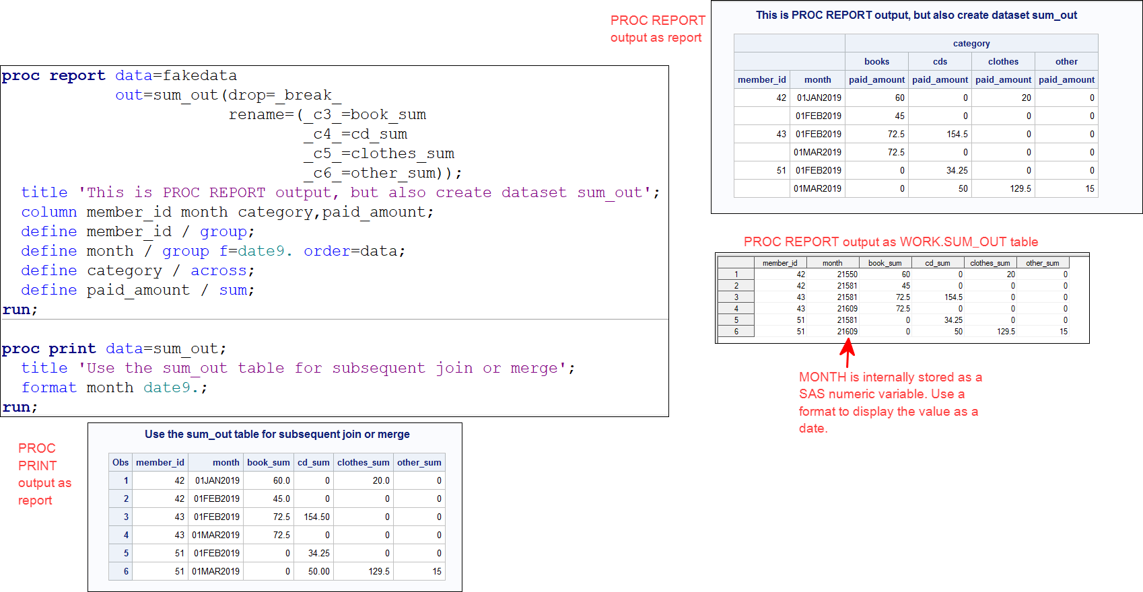The image size is (1143, 592).
Task: Click the PROC REPORT output title text
Action: (916, 15)
